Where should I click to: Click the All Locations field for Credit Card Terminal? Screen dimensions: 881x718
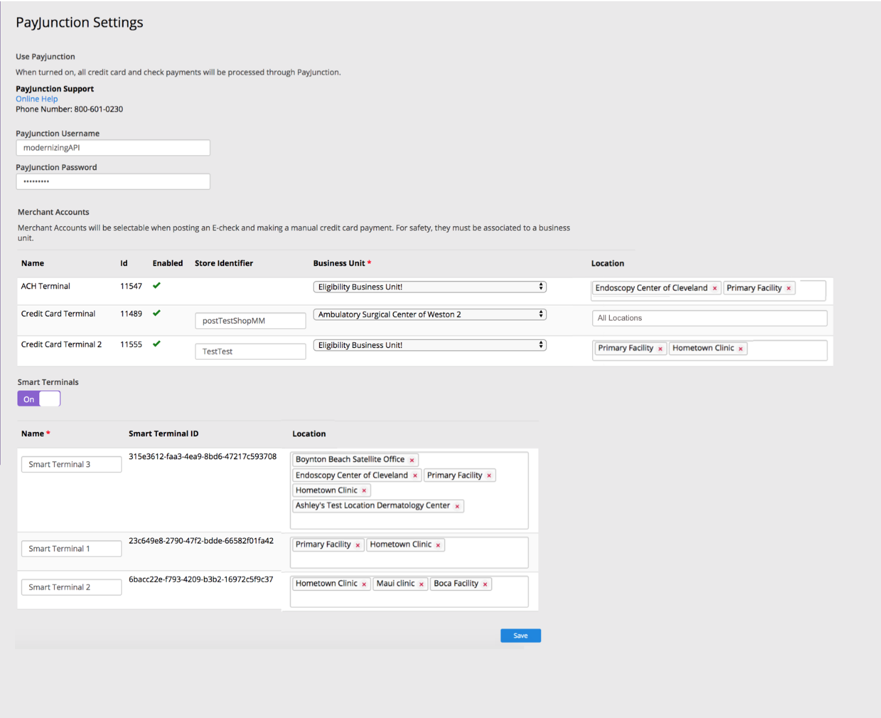tap(710, 318)
